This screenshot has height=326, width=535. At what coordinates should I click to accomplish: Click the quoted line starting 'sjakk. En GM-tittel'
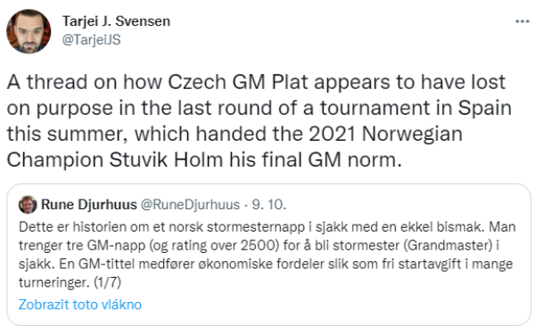pos(266,264)
